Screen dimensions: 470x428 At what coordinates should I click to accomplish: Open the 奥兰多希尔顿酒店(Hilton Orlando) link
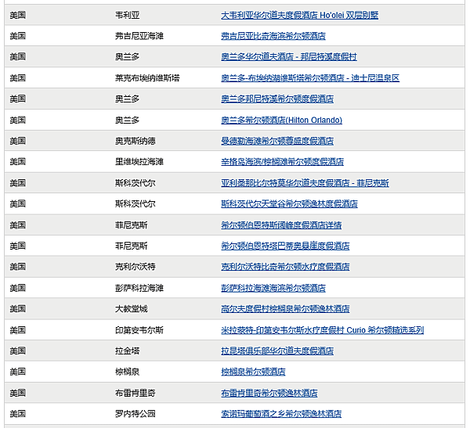pyautogui.click(x=281, y=120)
